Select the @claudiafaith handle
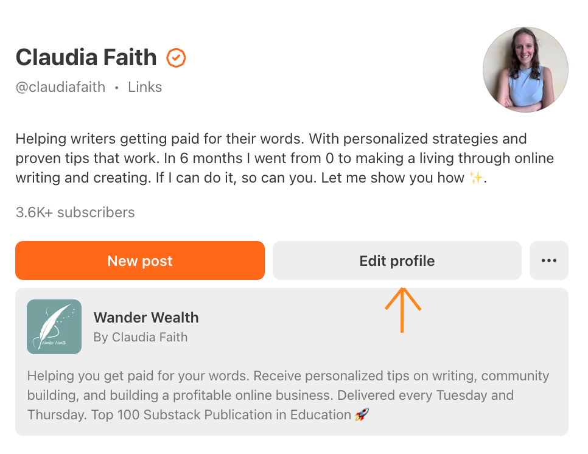588x454 pixels. (x=60, y=87)
